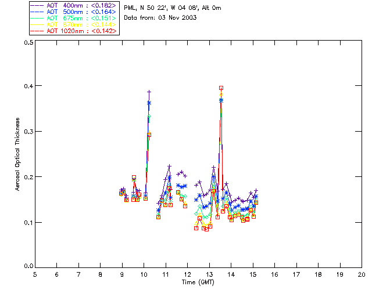Click the x-axis tick label 17

click(x=296, y=274)
